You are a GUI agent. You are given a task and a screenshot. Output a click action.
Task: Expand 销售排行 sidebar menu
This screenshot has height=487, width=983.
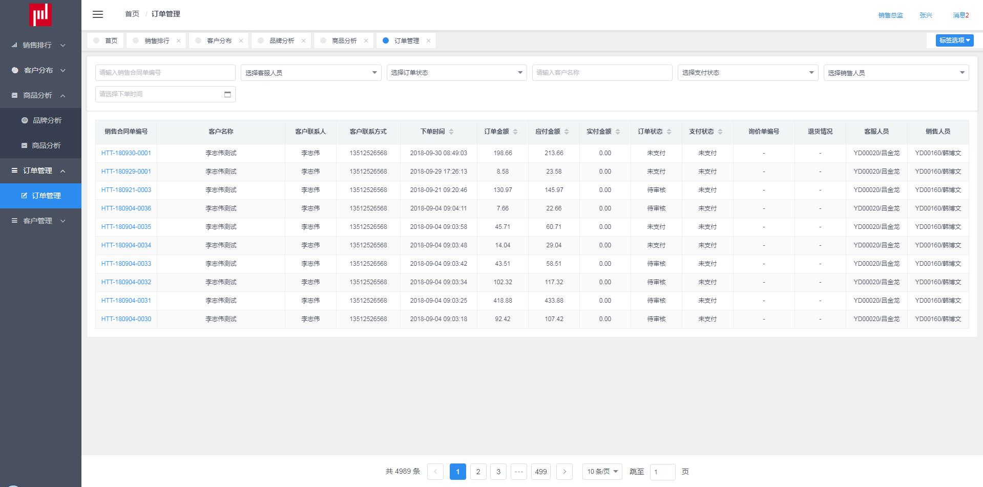[40, 45]
